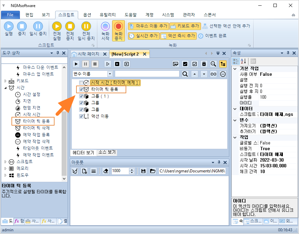
Task: Uncheck the 타이머 틱 등록 action checkbox
Action: tap(81, 89)
